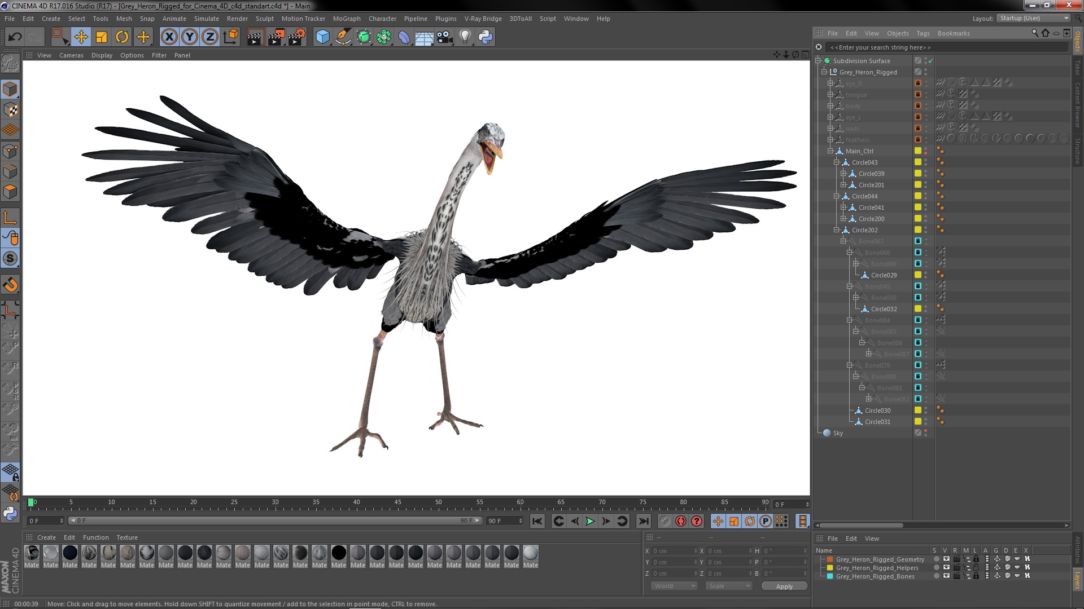Select the Rotate tool icon
Image resolution: width=1084 pixels, height=609 pixels.
[x=122, y=37]
